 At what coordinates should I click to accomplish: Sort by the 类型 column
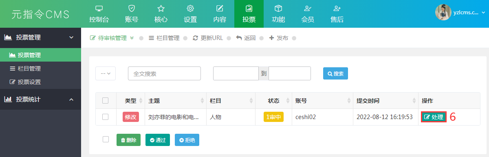(x=130, y=100)
